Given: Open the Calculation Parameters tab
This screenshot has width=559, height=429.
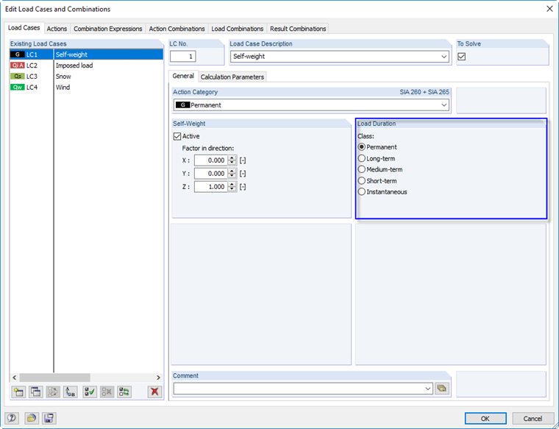Looking at the screenshot, I should click(232, 77).
